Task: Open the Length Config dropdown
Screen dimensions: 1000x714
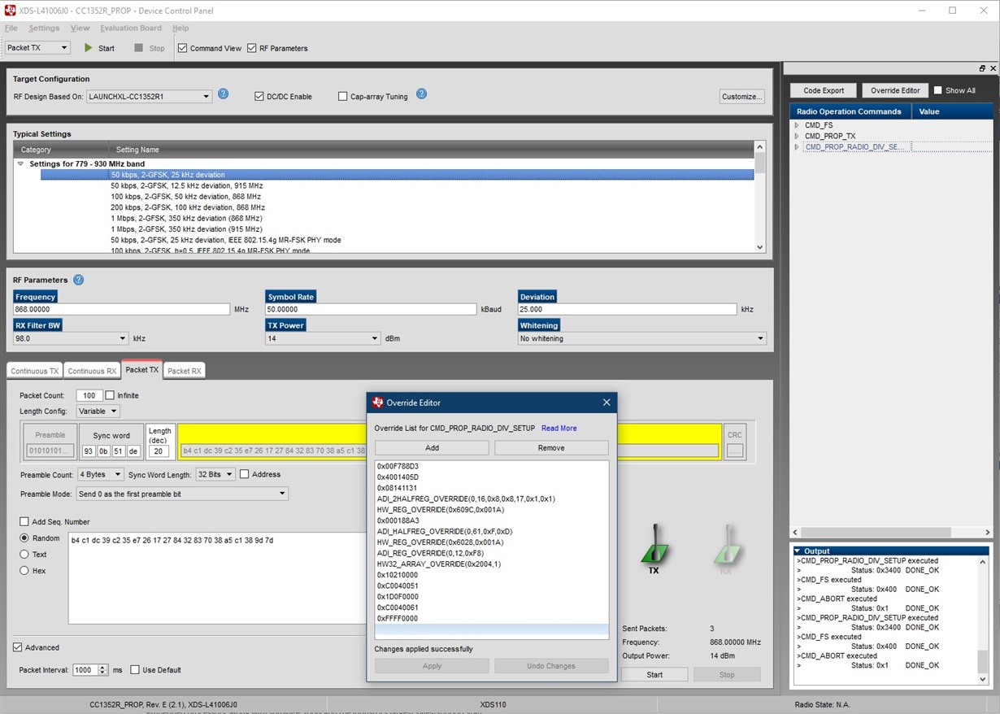Action: (98, 411)
